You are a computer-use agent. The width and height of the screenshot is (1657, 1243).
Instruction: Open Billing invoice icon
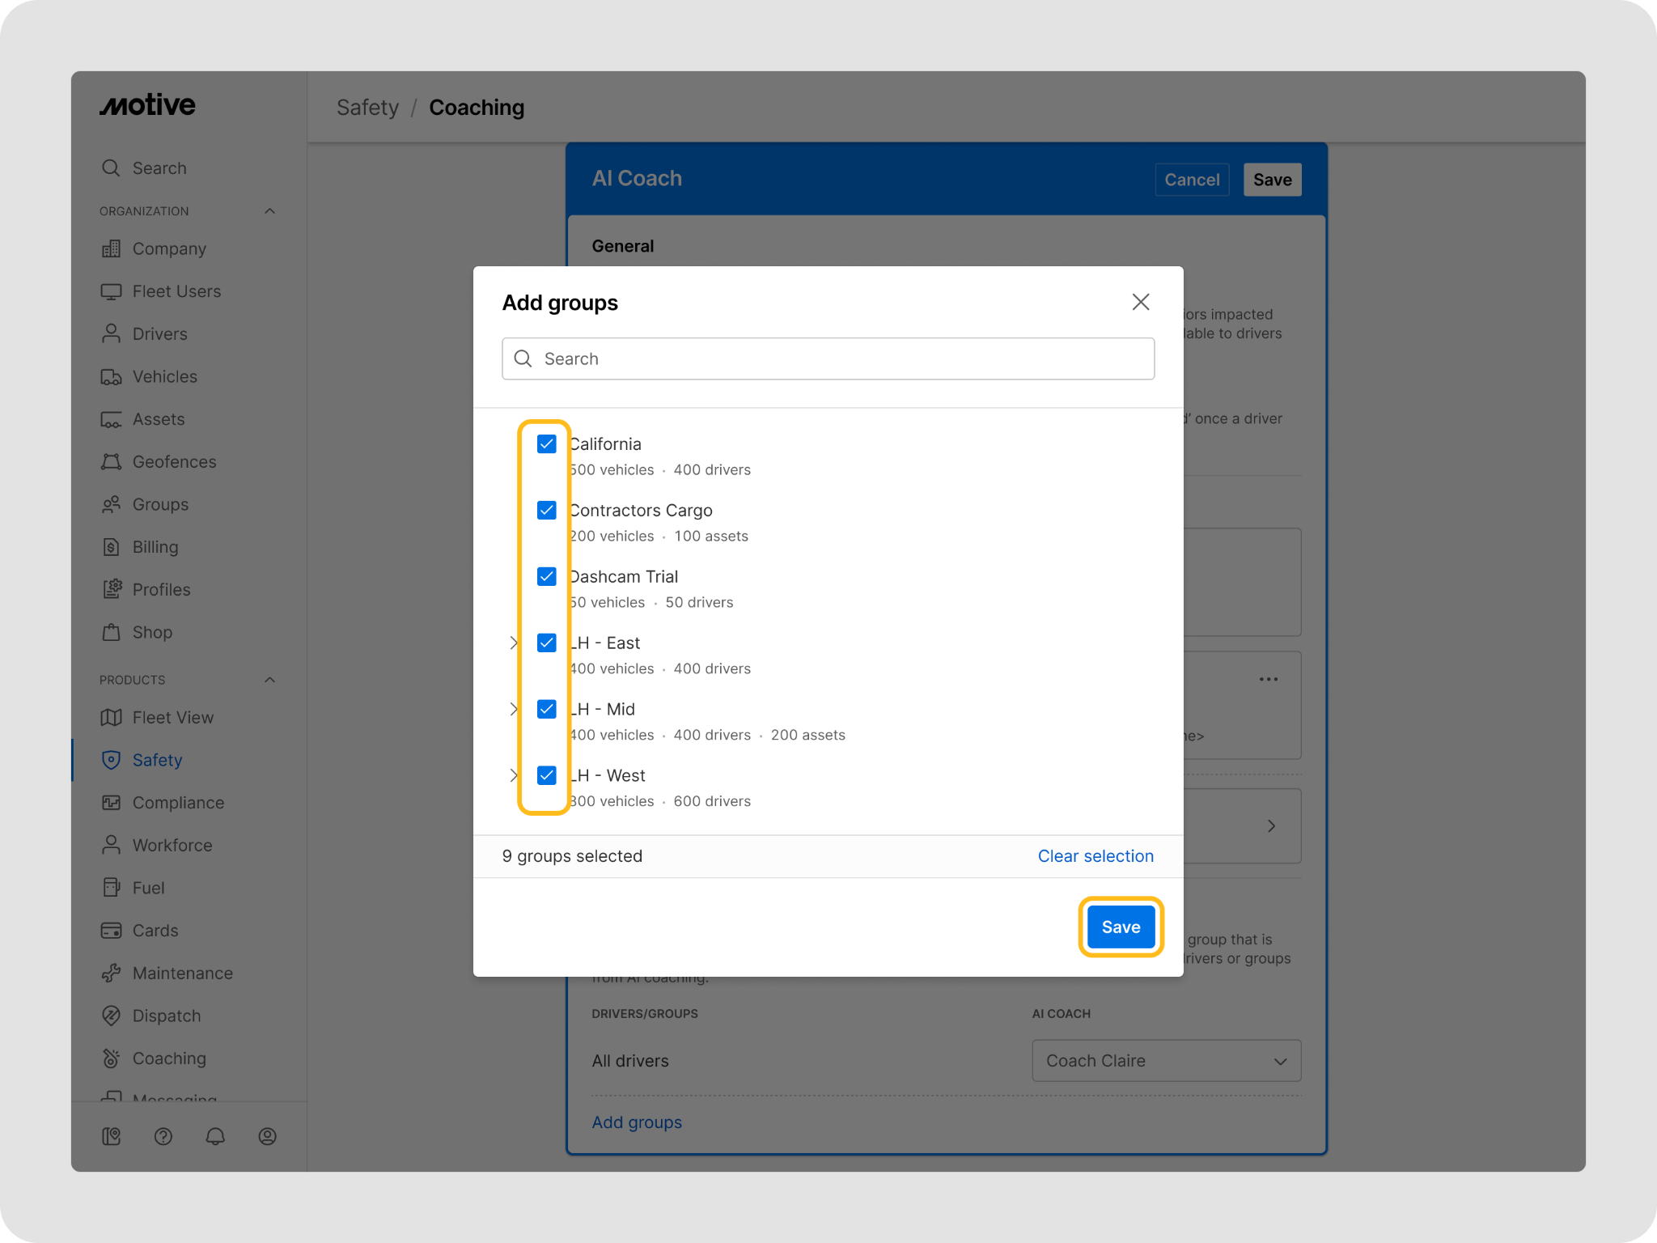(x=111, y=547)
